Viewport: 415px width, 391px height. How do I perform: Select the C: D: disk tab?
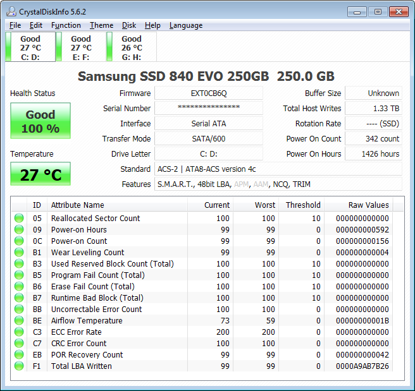pyautogui.click(x=30, y=47)
